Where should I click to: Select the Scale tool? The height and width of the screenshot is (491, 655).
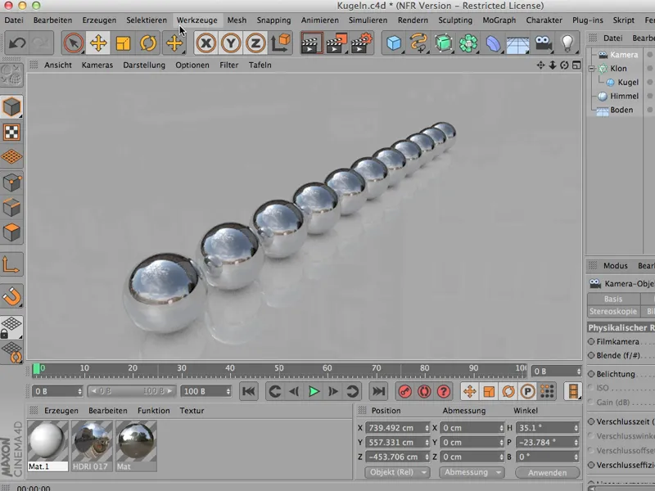(x=124, y=43)
